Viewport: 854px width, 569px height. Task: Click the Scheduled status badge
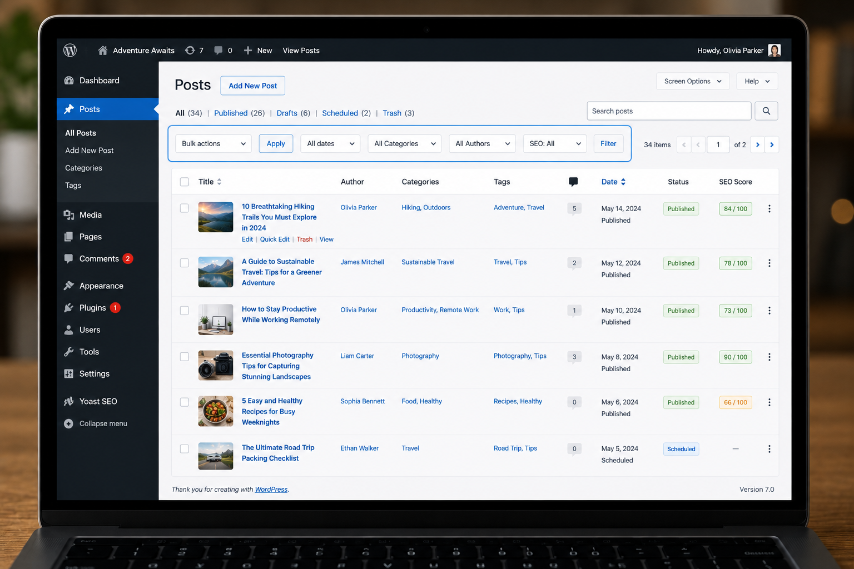pyautogui.click(x=681, y=449)
